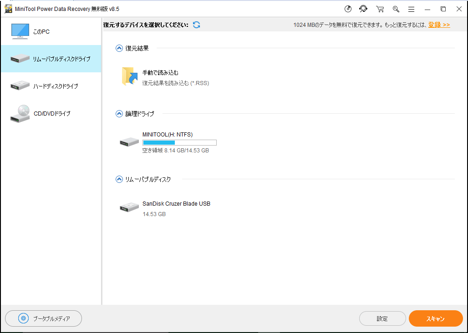Click the key icon to register the software

[396, 9]
